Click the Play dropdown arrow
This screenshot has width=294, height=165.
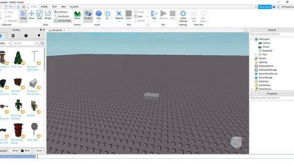coord(154,22)
